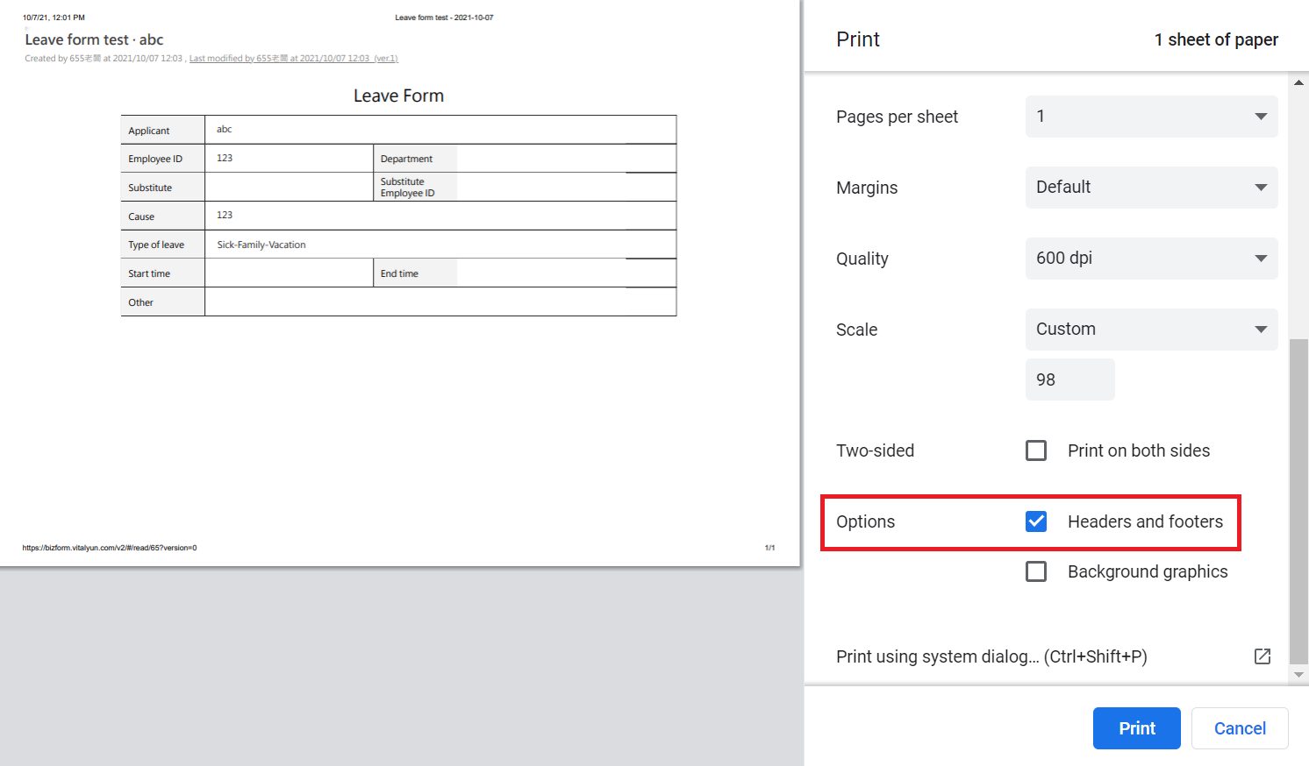The width and height of the screenshot is (1309, 766).
Task: Click the Applicant value abc in preview
Action: 225,130
